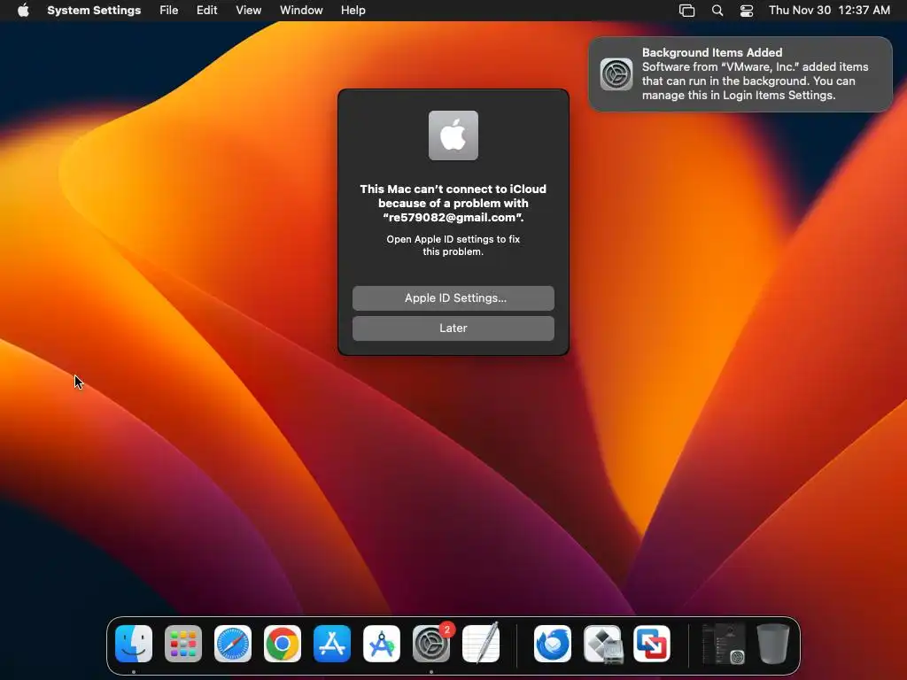Screen dimensions: 907x680
Task: Open the App Store Dock icon
Action: pyautogui.click(x=332, y=644)
